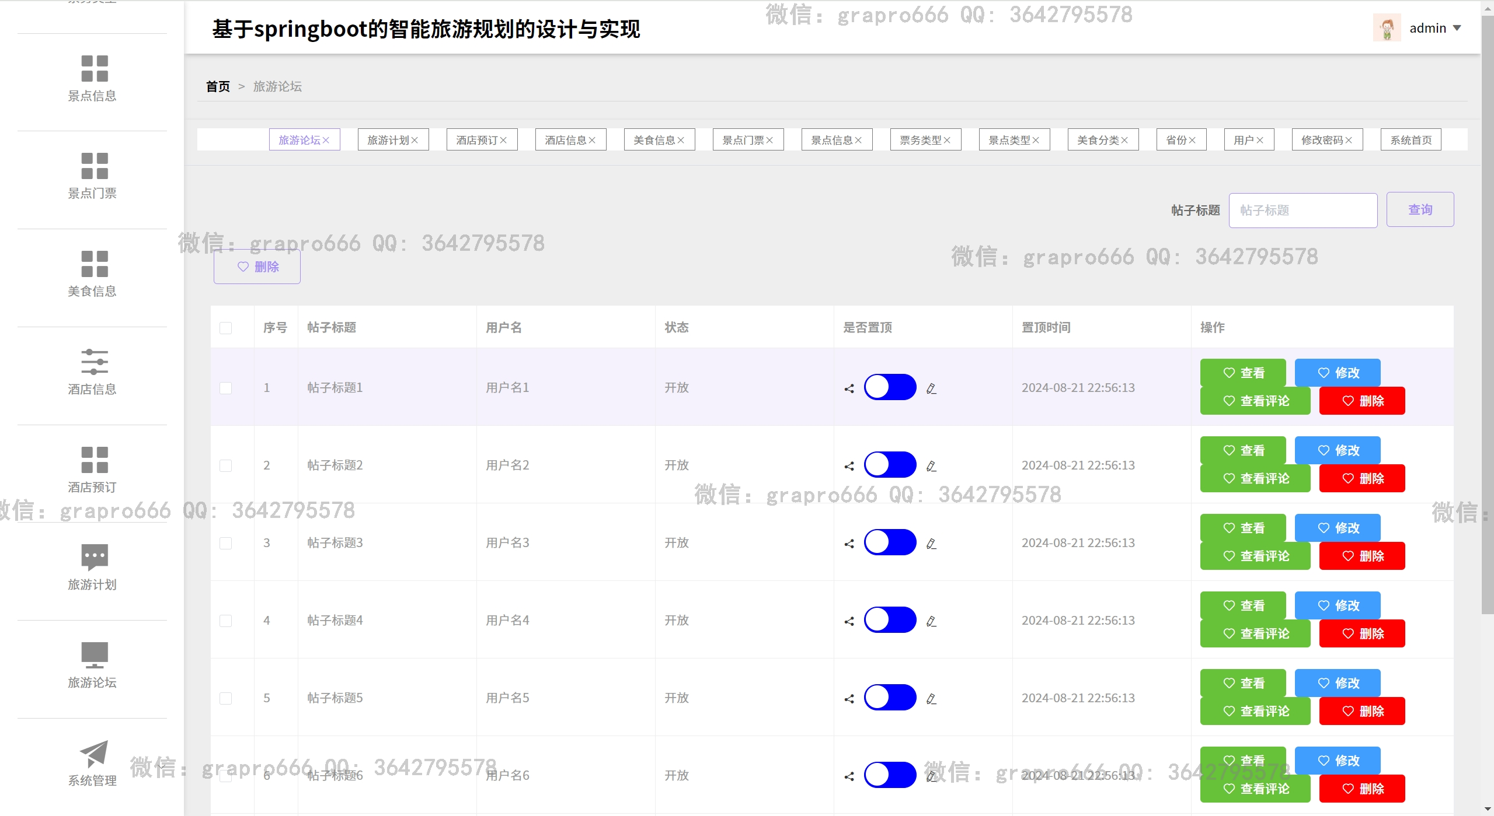Click 查看评论 for 帖子标题2
1494x816 pixels.
click(x=1255, y=478)
